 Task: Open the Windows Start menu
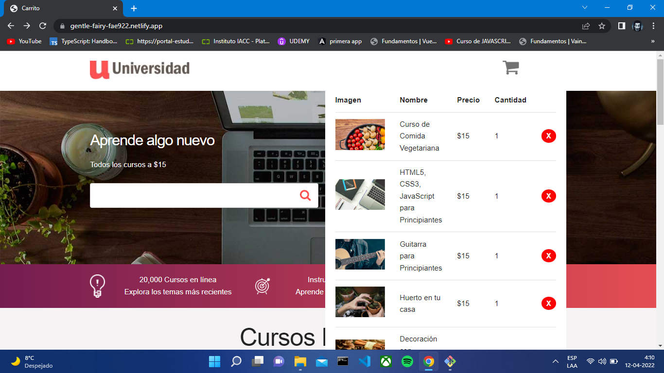coord(214,361)
